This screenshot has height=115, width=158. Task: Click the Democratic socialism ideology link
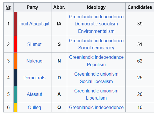tap(96, 24)
